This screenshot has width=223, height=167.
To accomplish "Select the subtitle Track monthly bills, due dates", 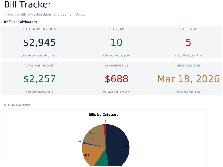I will coord(45,15).
